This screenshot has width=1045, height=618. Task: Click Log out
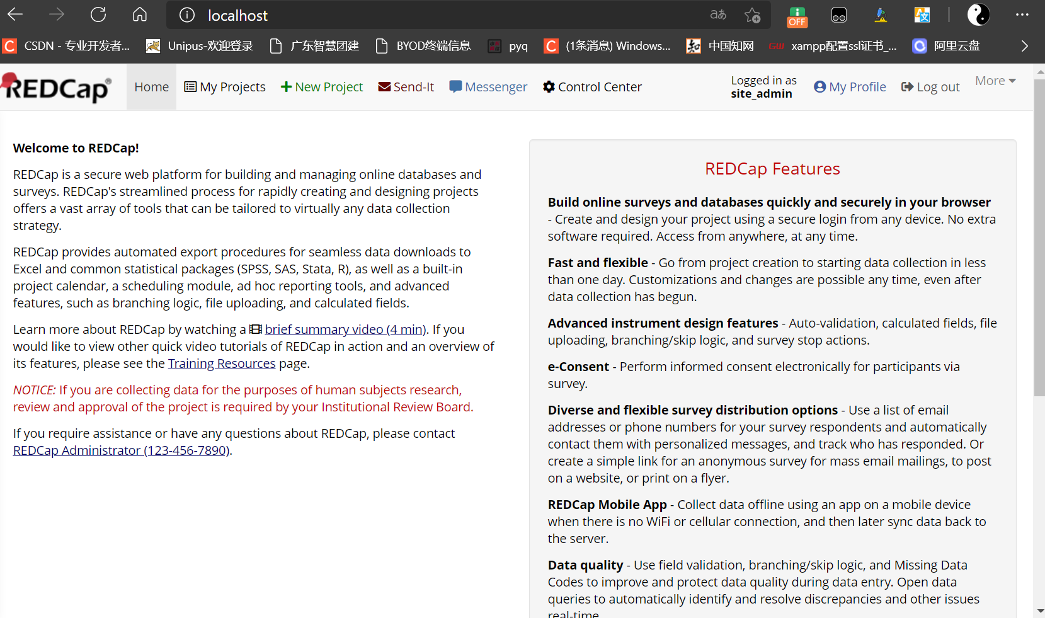coord(930,87)
